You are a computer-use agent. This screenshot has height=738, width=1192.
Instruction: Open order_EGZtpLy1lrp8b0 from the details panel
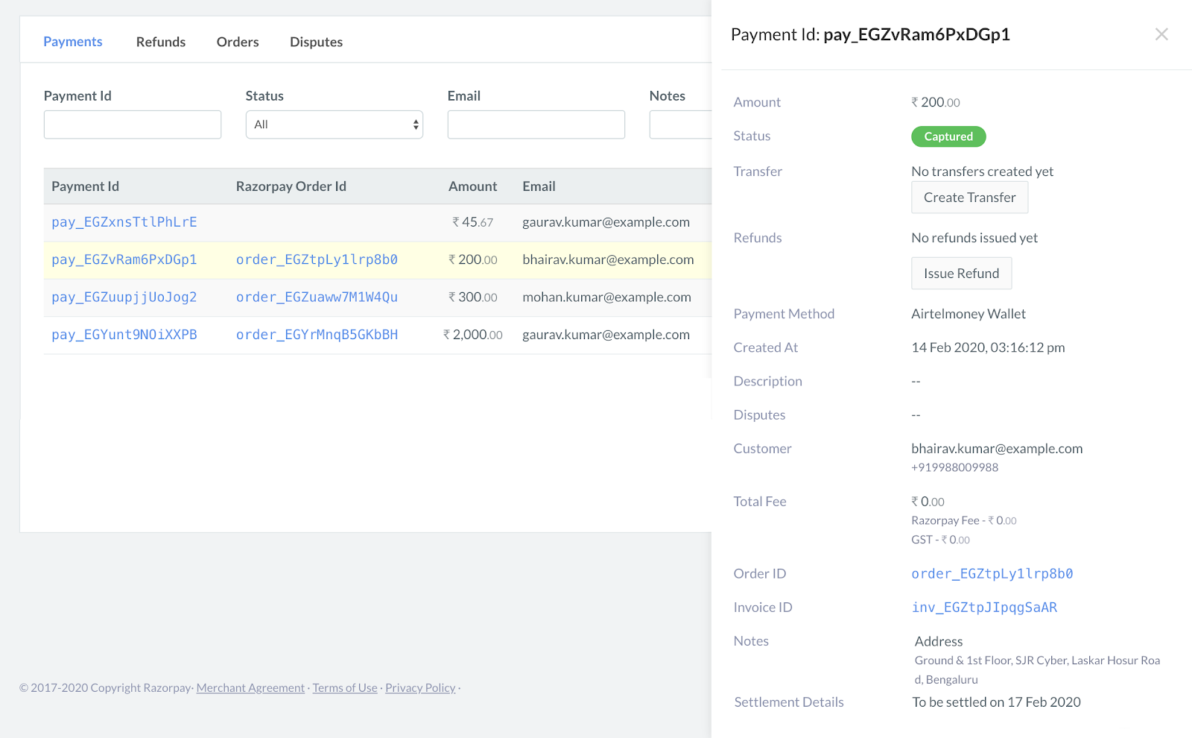[992, 573]
